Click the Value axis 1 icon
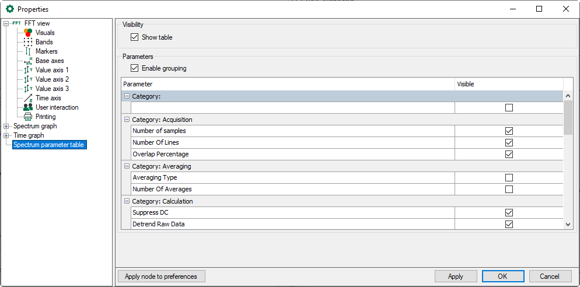 tap(28, 70)
